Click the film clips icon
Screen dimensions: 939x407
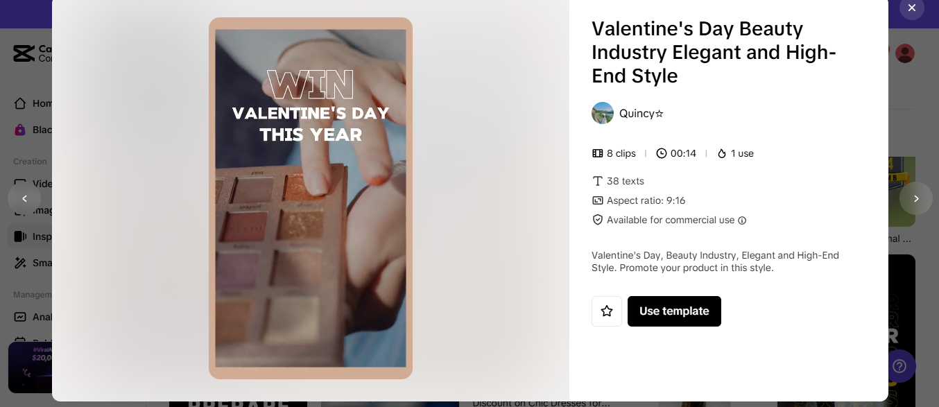click(x=598, y=153)
